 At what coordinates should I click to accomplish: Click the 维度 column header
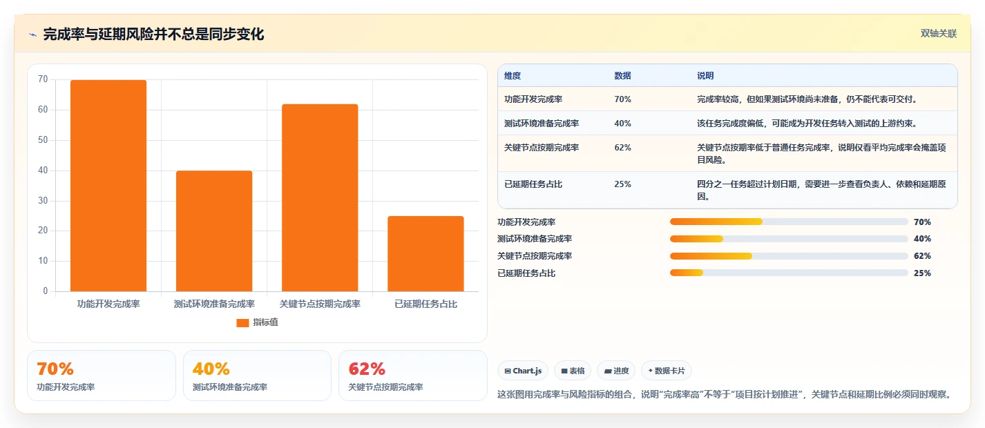coord(513,76)
